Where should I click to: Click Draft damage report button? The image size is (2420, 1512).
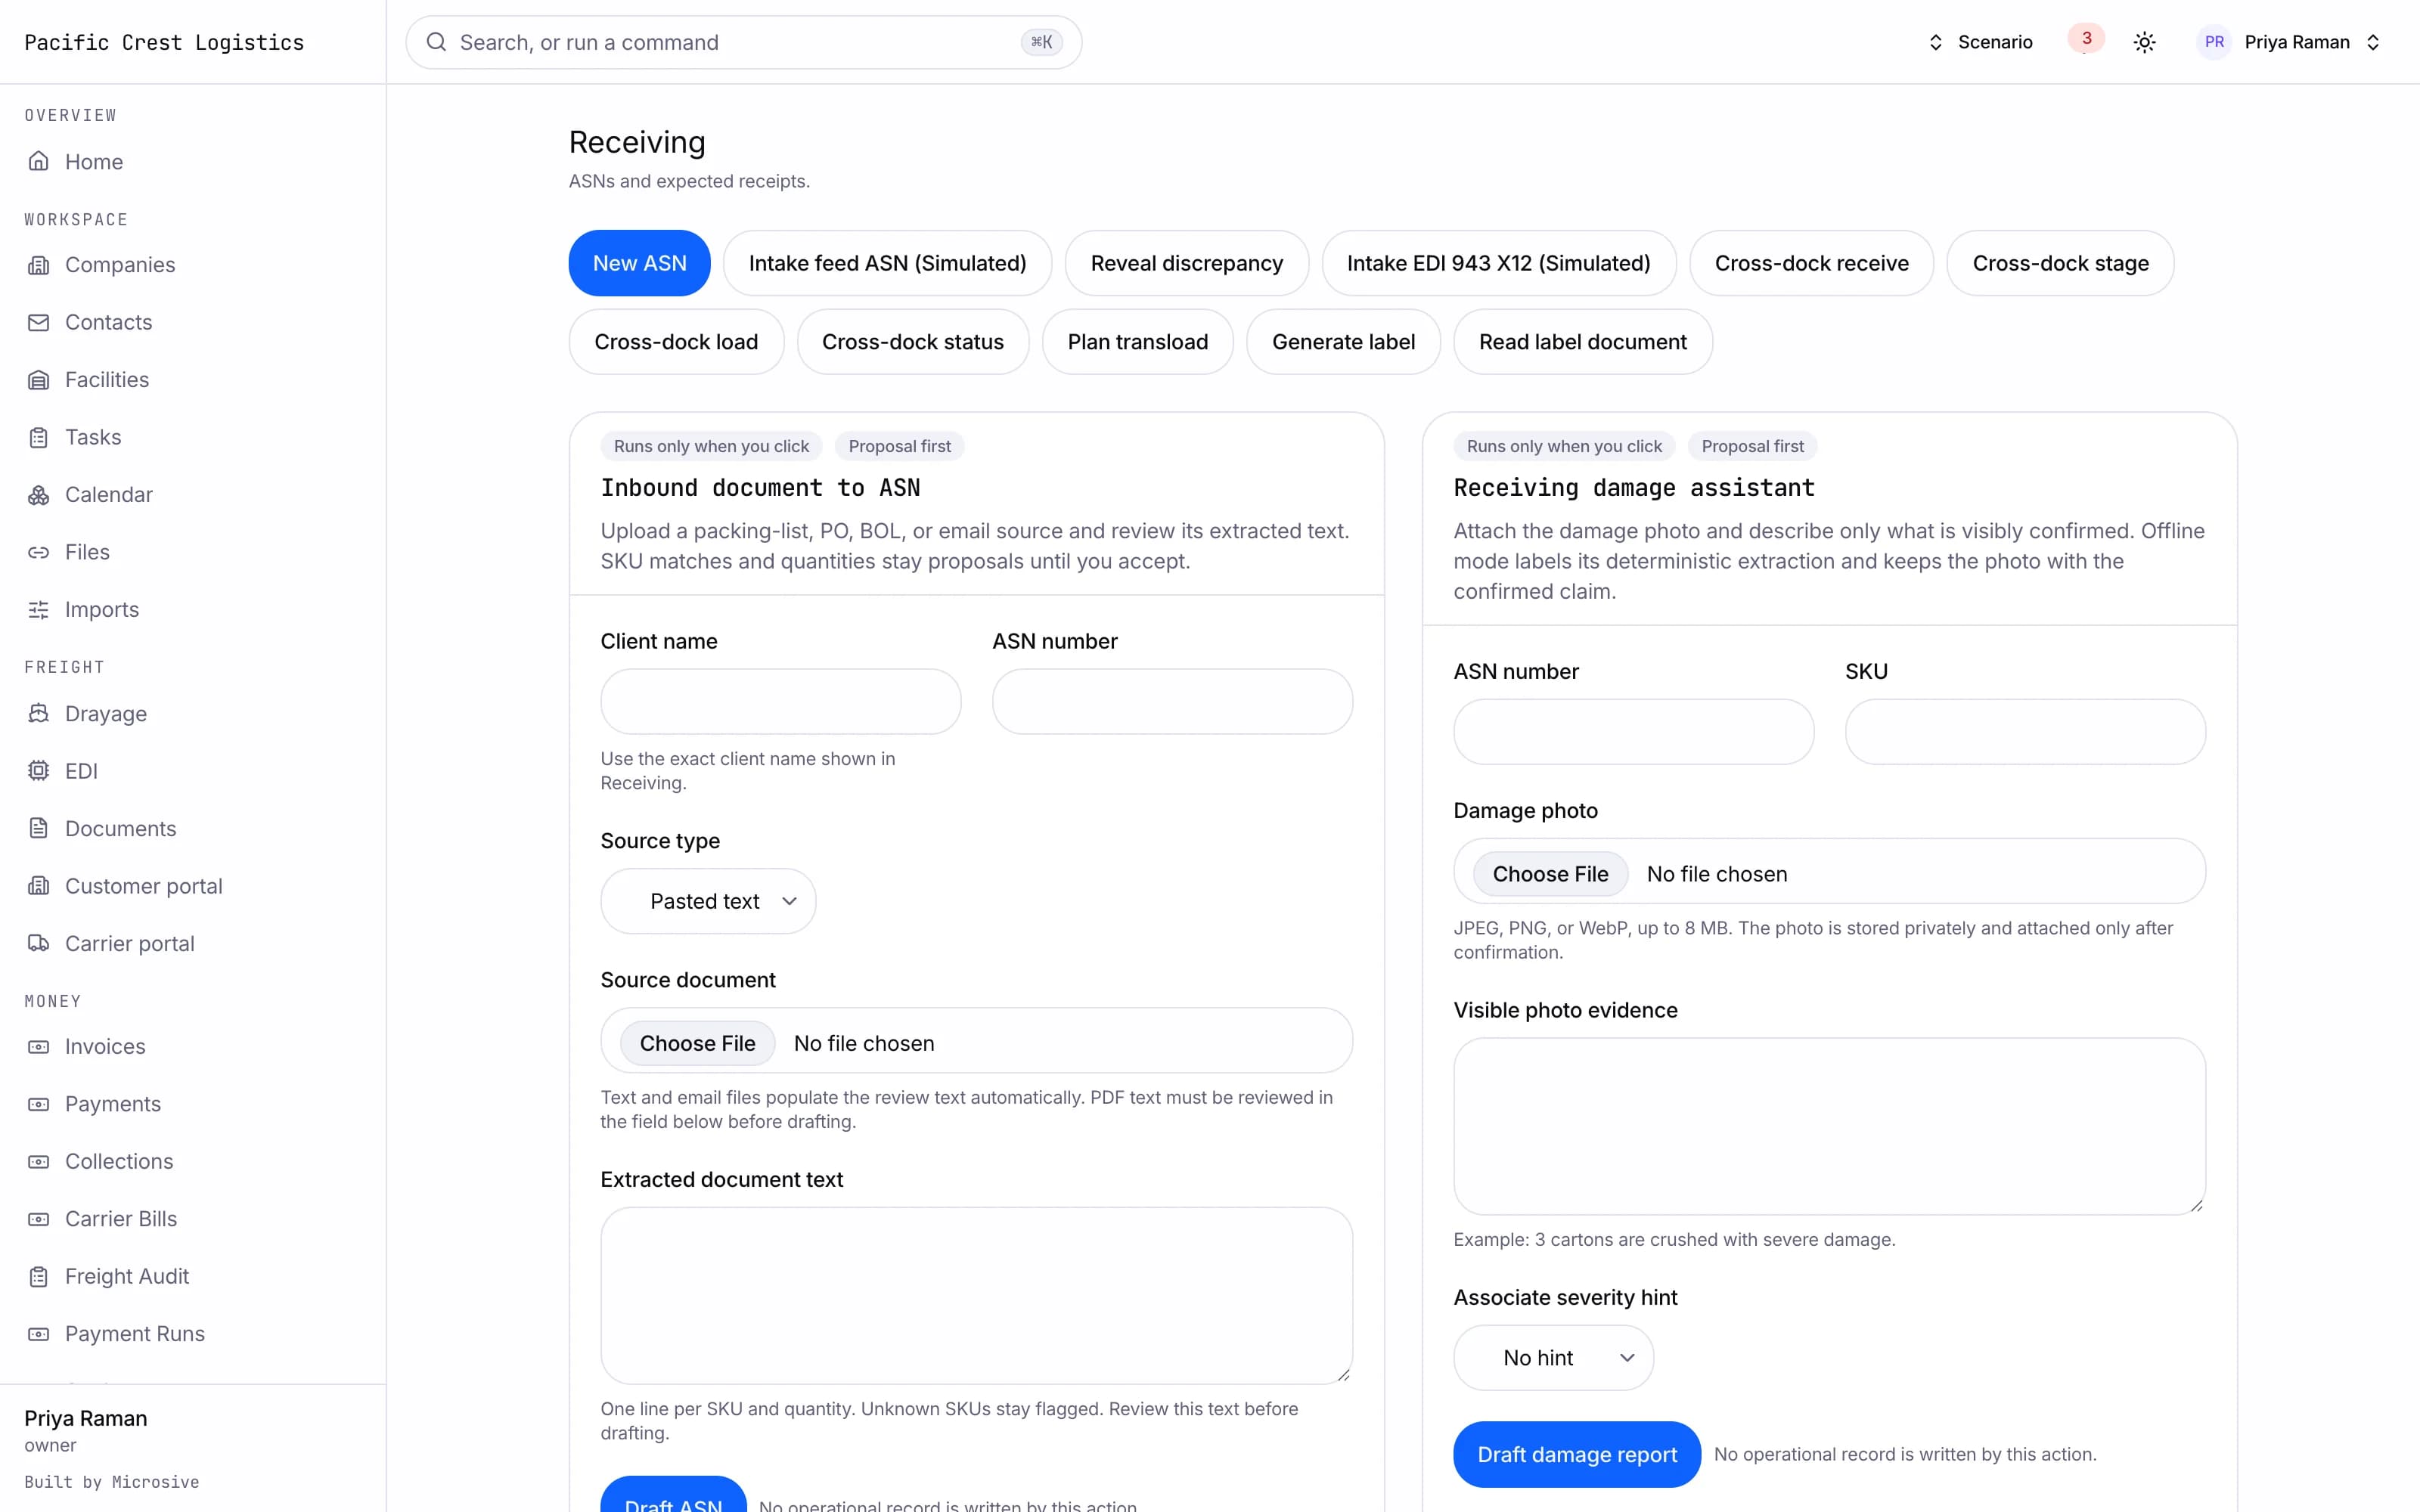pos(1577,1454)
